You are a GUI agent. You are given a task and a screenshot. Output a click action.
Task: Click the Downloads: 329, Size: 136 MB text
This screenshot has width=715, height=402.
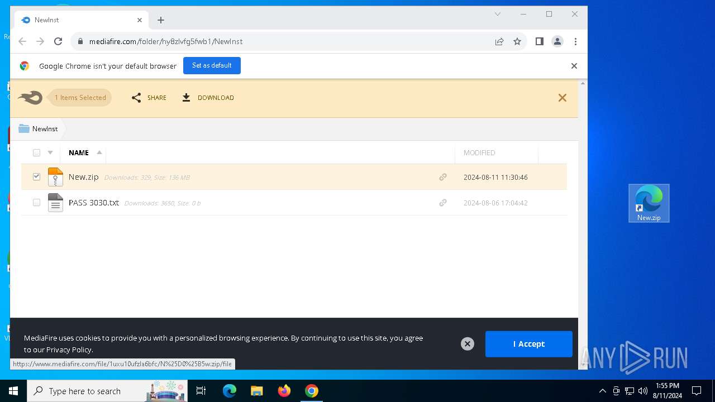click(x=147, y=178)
